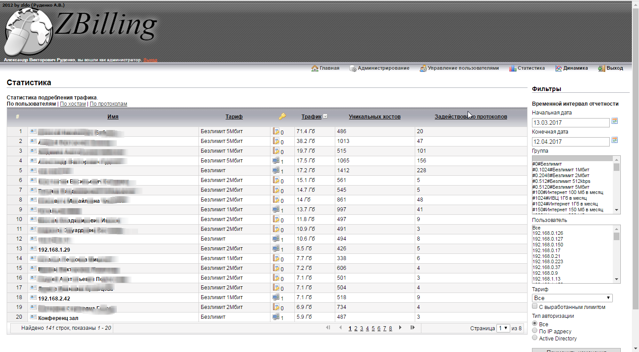This screenshot has height=352, width=639.
Task: Open the calendar picker for Конечная дата
Action: click(615, 140)
